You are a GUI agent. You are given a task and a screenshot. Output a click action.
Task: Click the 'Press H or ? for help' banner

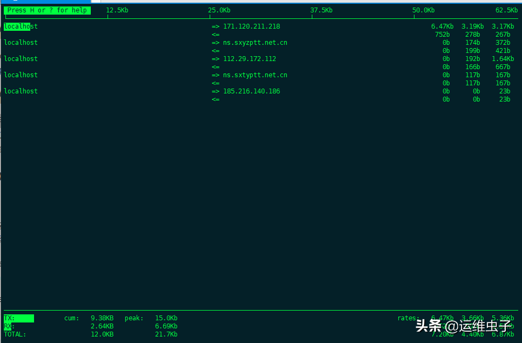click(x=46, y=10)
